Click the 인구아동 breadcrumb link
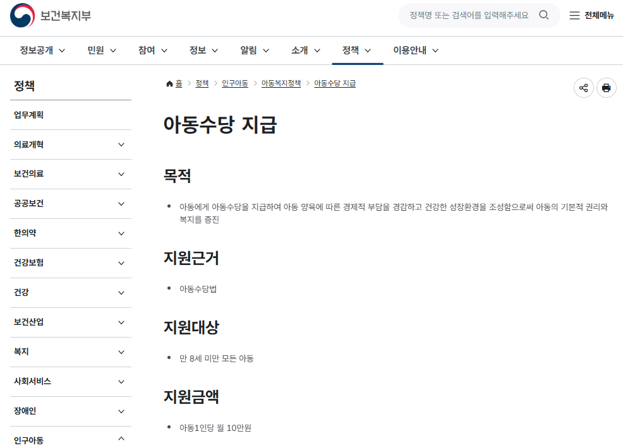The width and height of the screenshot is (623, 448). tap(235, 83)
